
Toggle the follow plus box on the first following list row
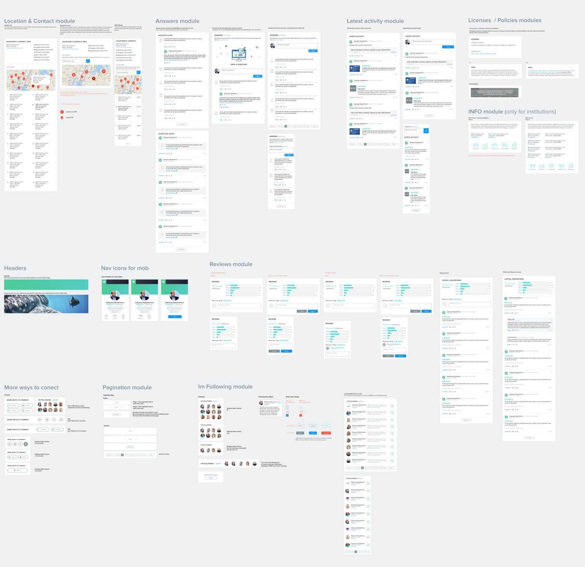coord(392,406)
